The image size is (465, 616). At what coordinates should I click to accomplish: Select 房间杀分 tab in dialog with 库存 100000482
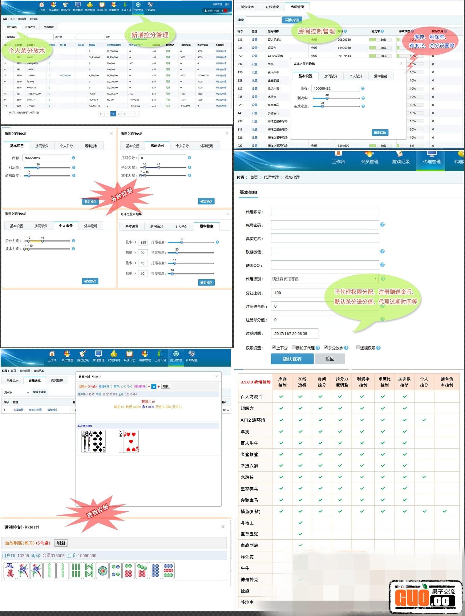[x=331, y=76]
